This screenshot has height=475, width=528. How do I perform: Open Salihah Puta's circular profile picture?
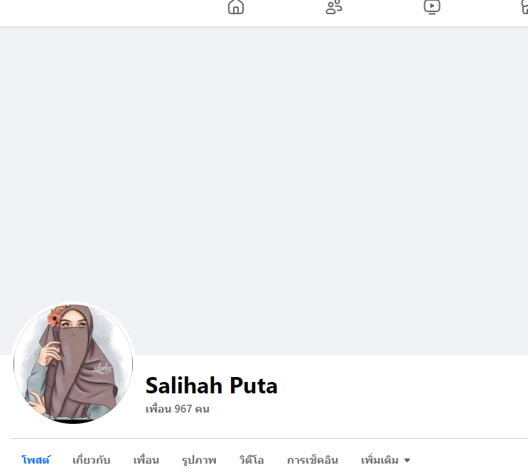click(x=73, y=363)
